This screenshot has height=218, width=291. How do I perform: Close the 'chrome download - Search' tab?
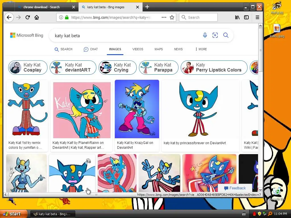(x=74, y=7)
